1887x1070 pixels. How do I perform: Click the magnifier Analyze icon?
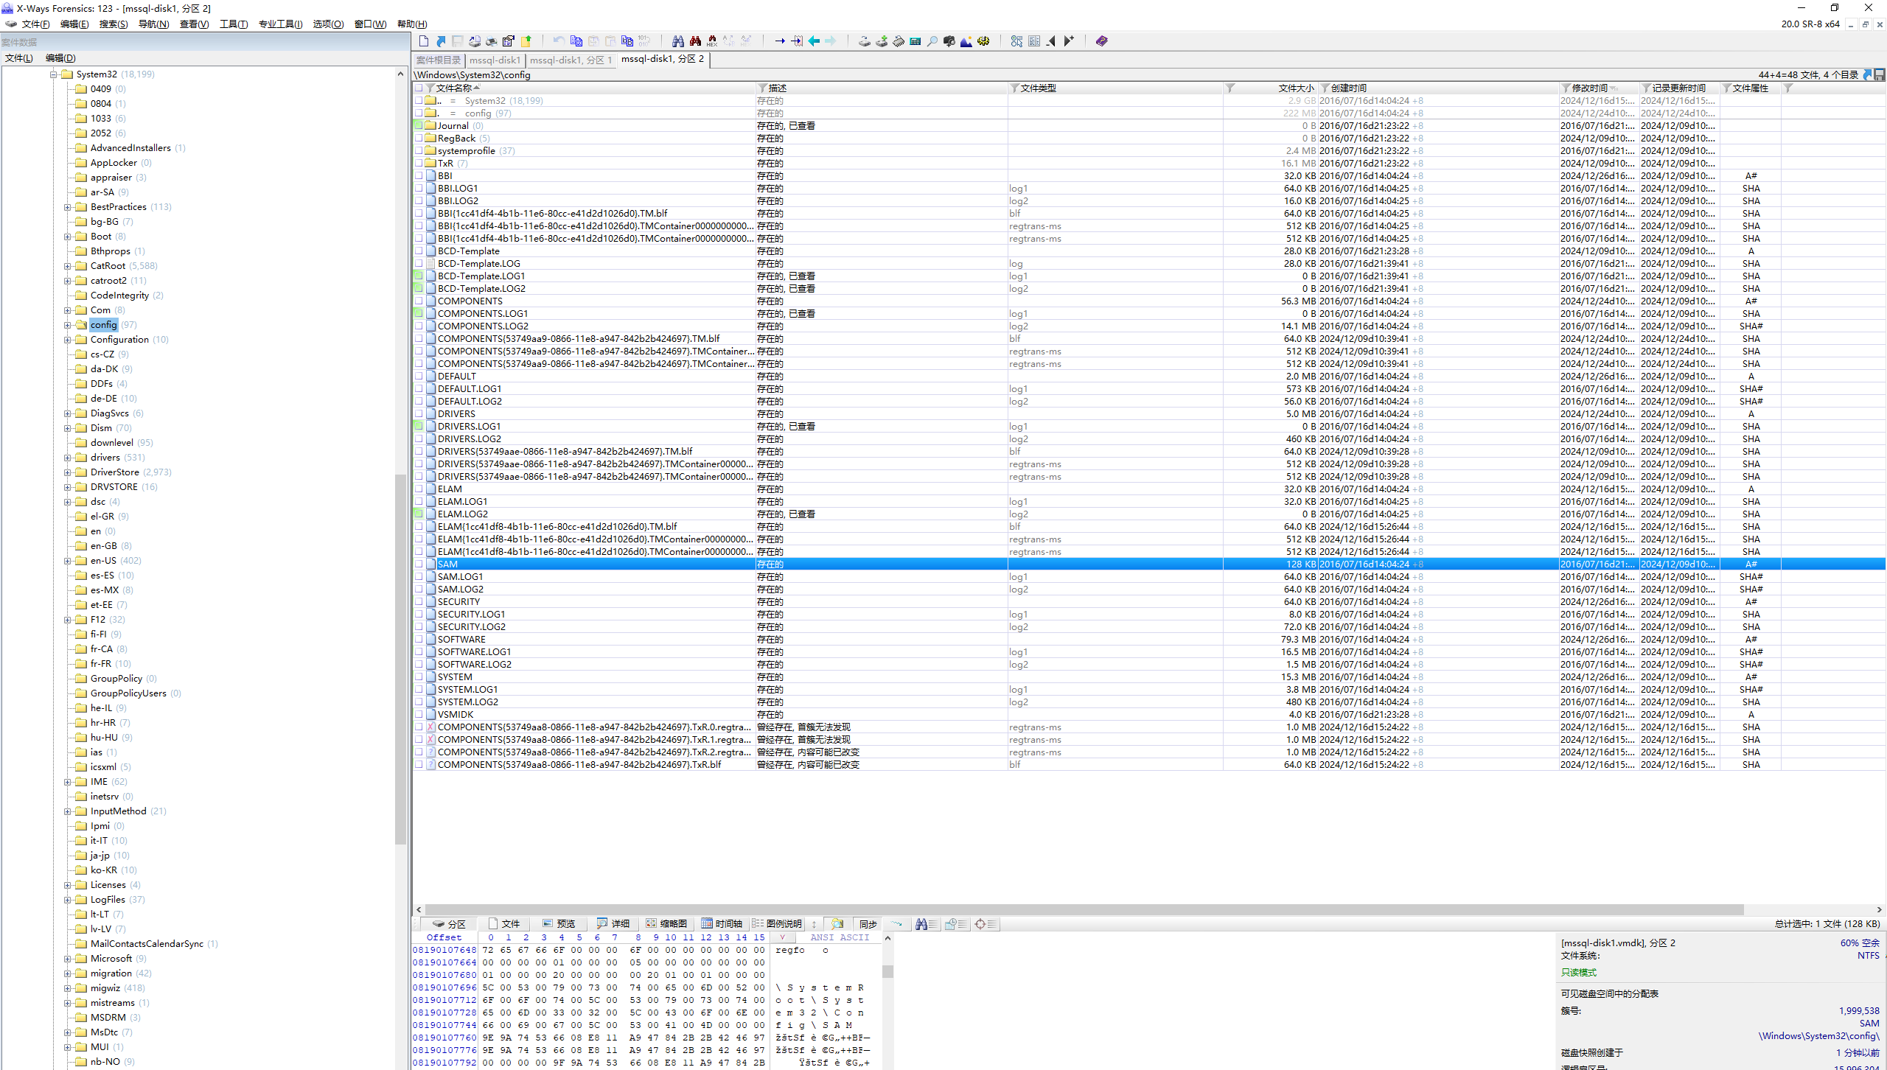point(932,41)
